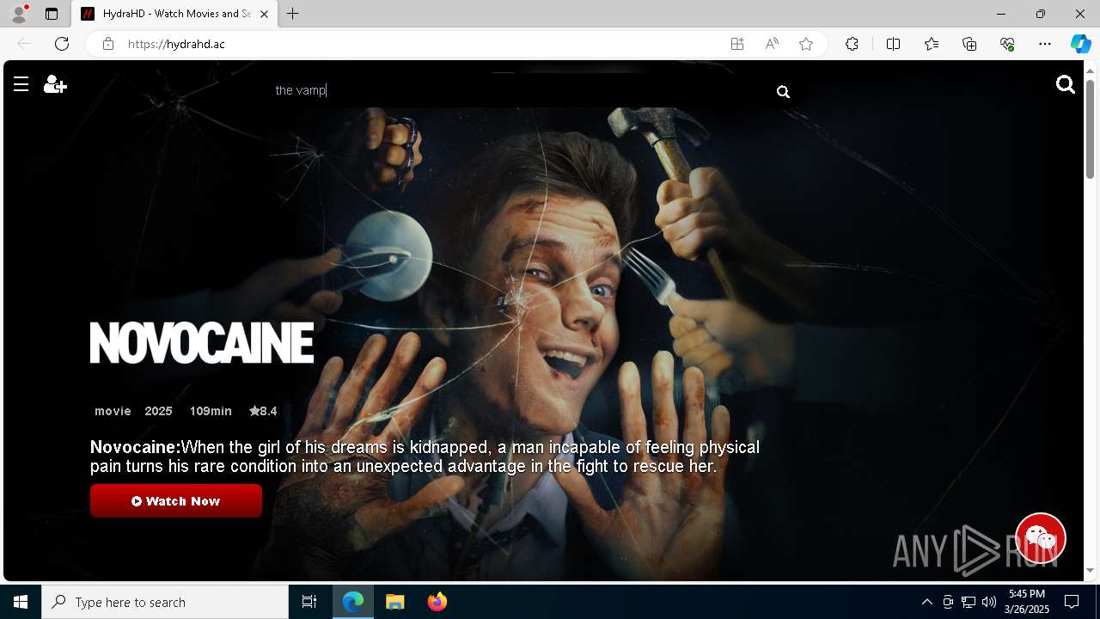Open a new tab with the plus button
This screenshot has height=619, width=1100.
pyautogui.click(x=293, y=14)
